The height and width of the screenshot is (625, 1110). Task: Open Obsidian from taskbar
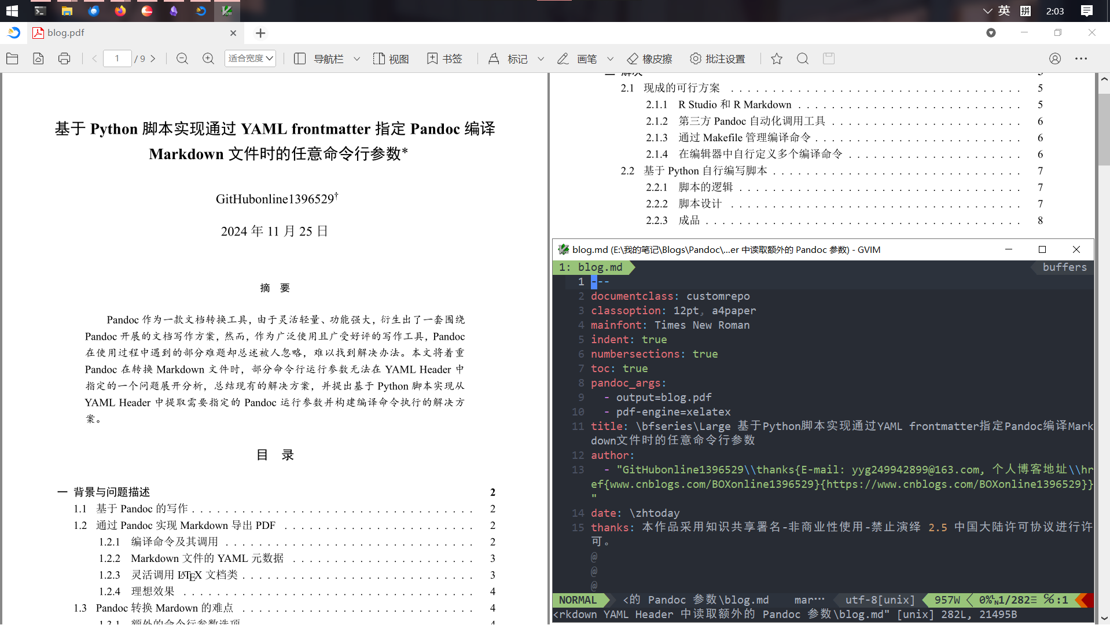pyautogui.click(x=174, y=11)
